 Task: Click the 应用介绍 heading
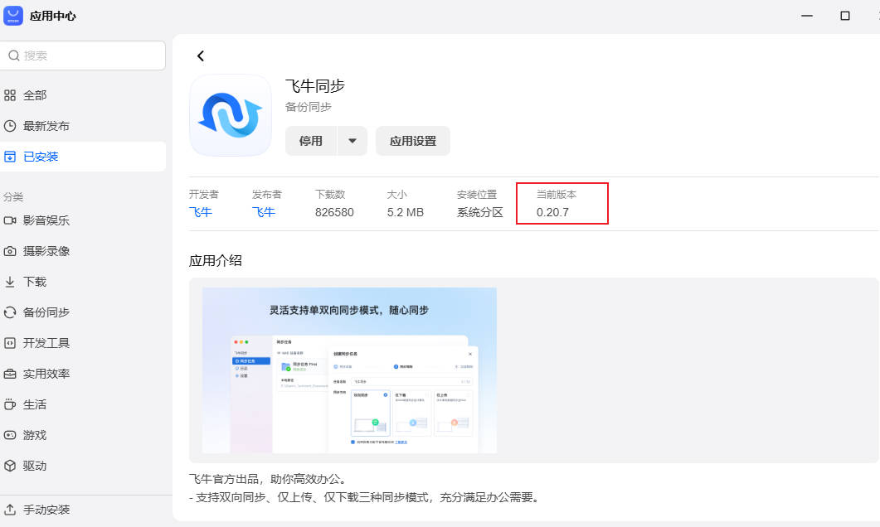pyautogui.click(x=216, y=261)
